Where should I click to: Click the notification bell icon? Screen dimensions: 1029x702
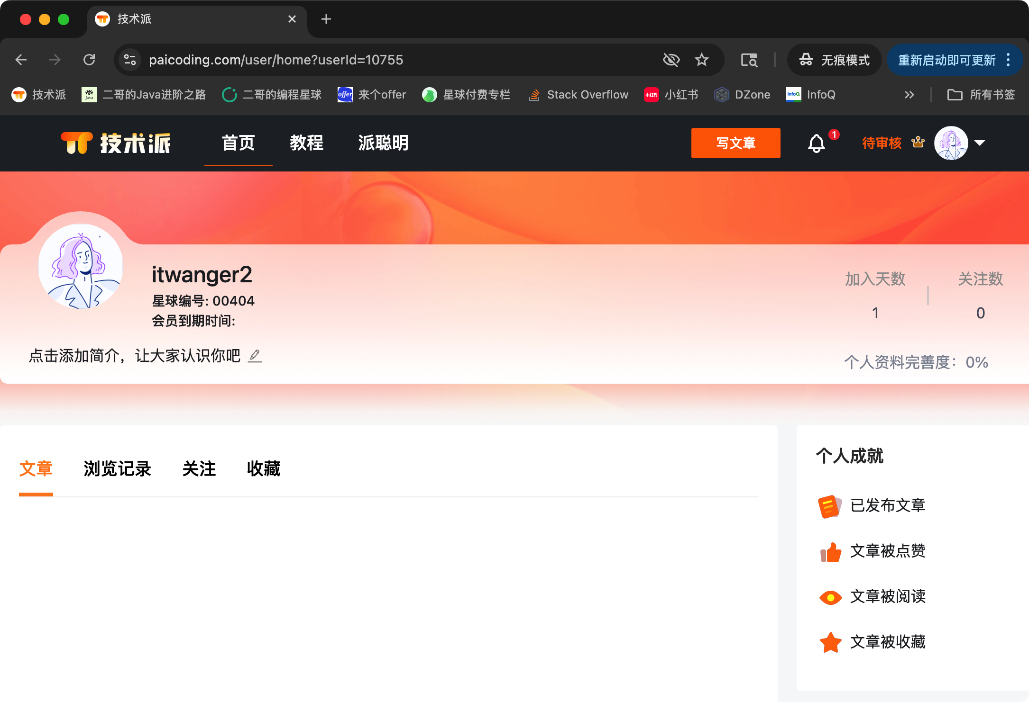[816, 143]
